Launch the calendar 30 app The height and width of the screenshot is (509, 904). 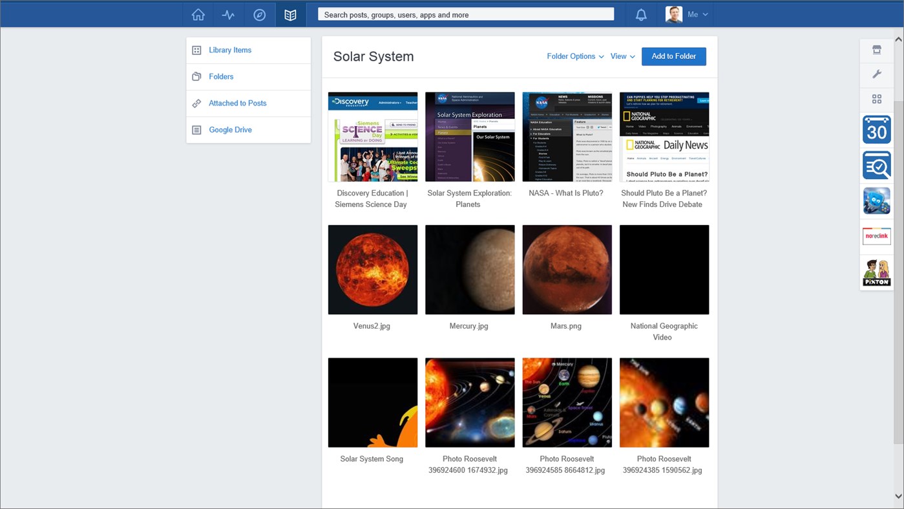coord(876,129)
